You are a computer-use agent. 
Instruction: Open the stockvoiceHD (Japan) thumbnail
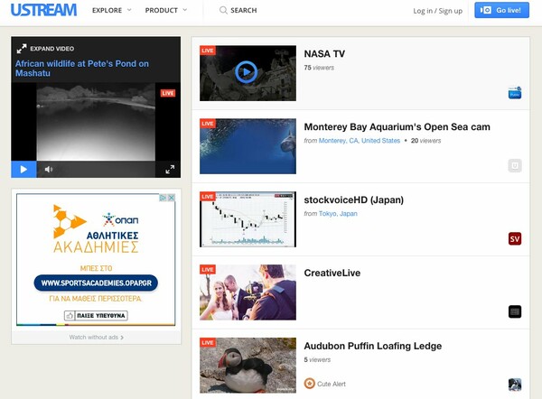(248, 219)
